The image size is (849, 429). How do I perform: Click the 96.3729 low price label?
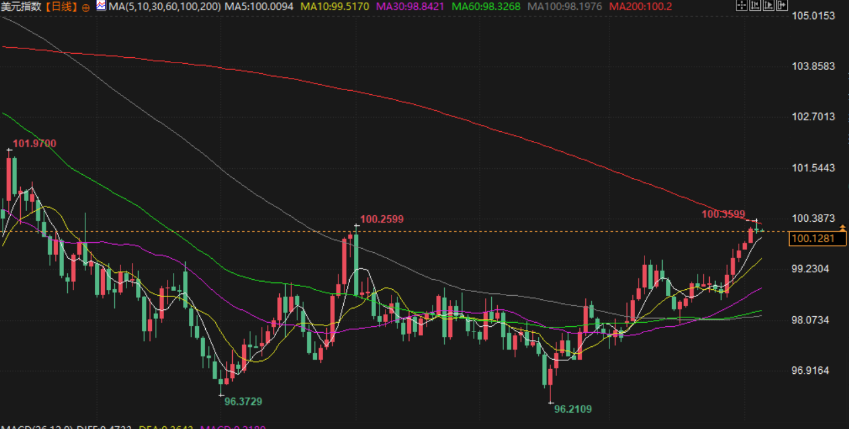(x=244, y=401)
